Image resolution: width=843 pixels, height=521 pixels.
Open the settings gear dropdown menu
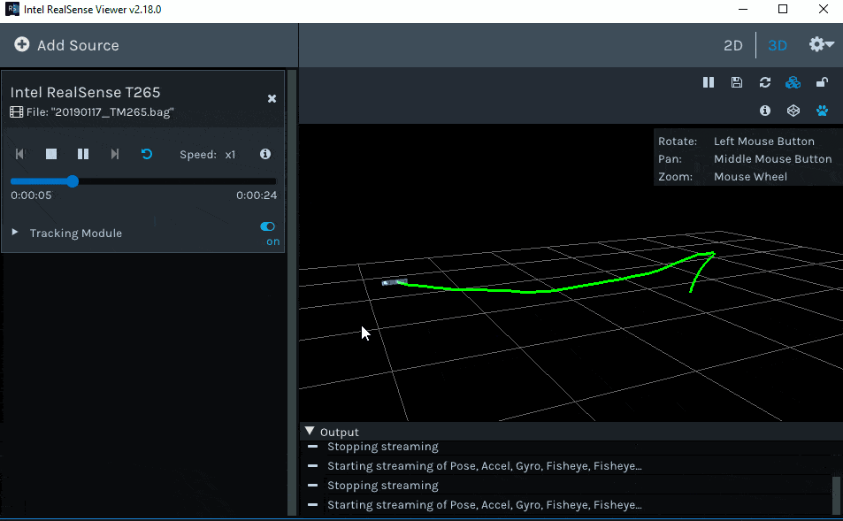(x=821, y=44)
